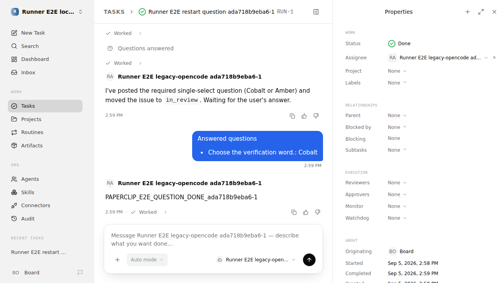This screenshot has width=503, height=283.
Task: Click the RUN-1 identifier
Action: [285, 12]
